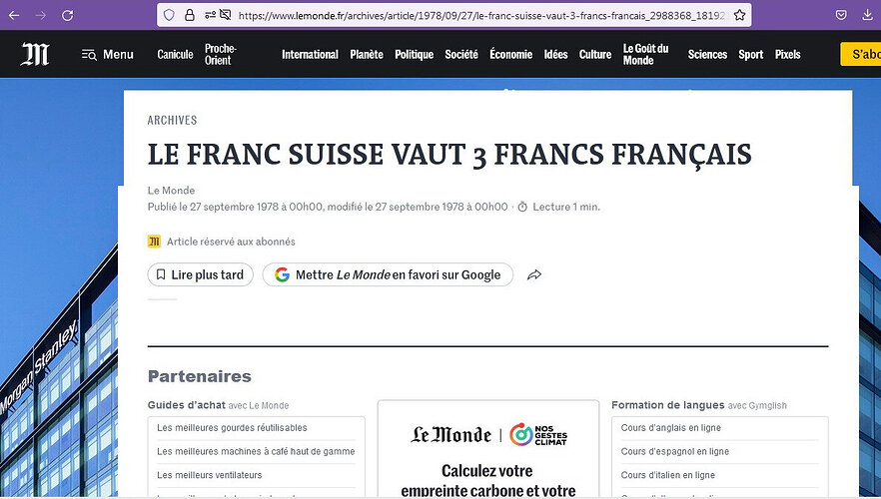
Task: Click Calculez votre empreinte carbone text
Action: click(487, 480)
